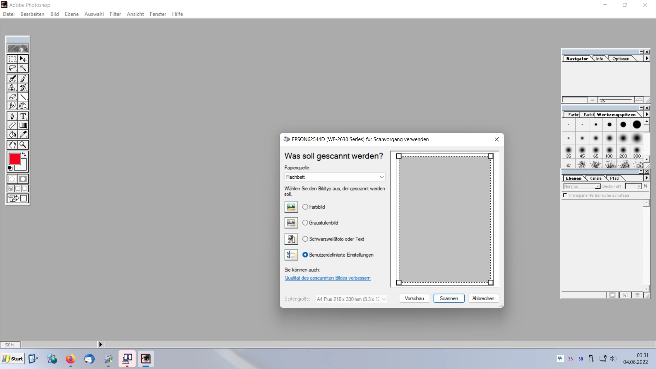
Task: Click Jump to ImageReady icon
Action: (x=18, y=198)
